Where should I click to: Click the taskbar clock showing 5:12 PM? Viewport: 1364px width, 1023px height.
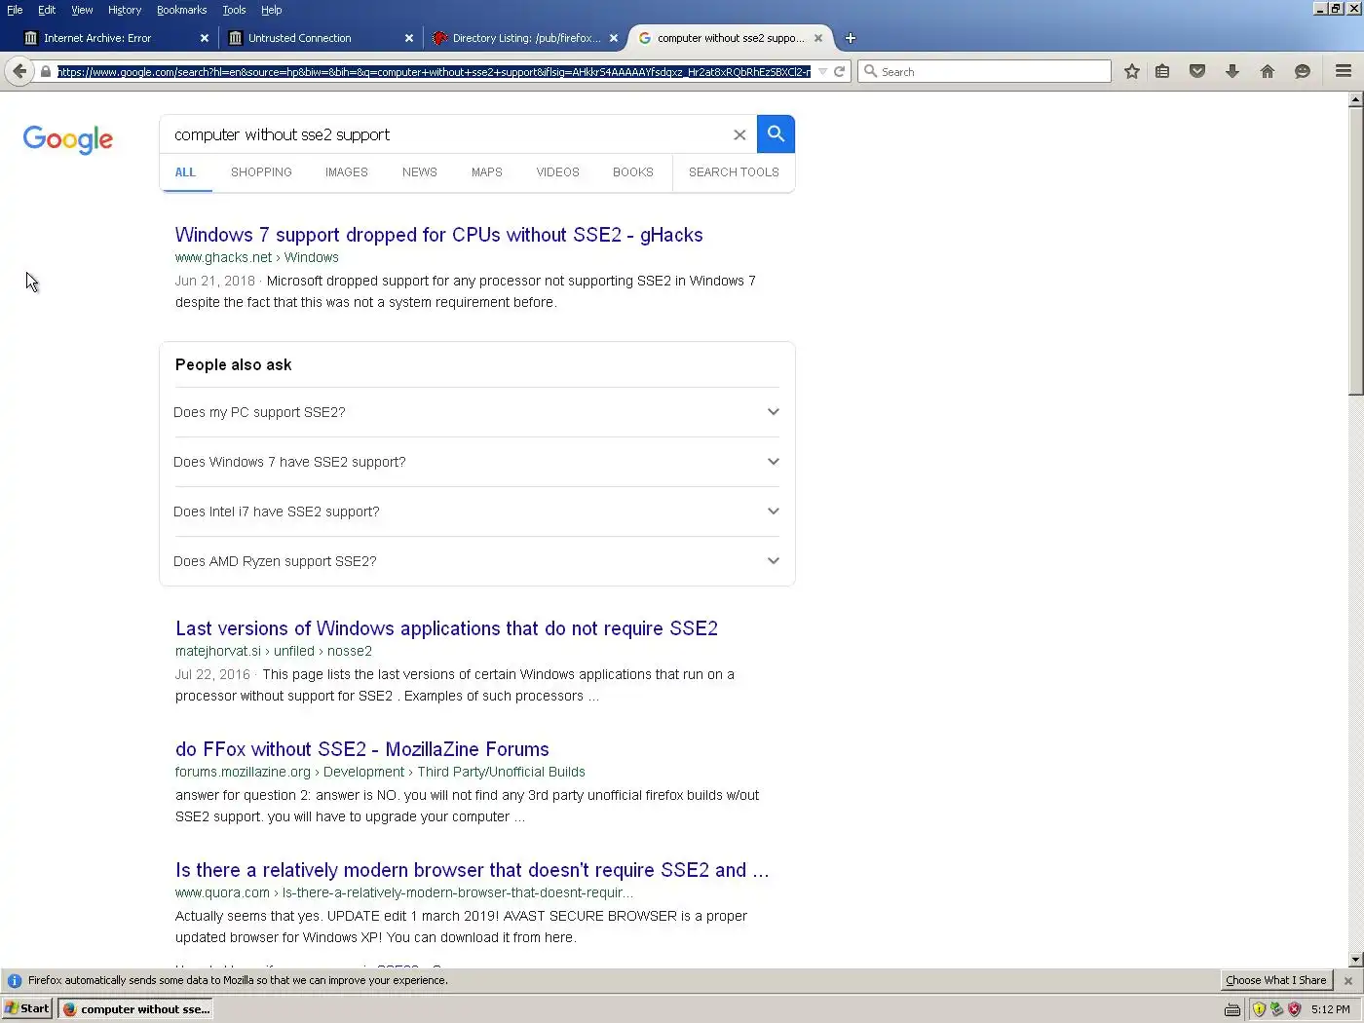1331,1009
